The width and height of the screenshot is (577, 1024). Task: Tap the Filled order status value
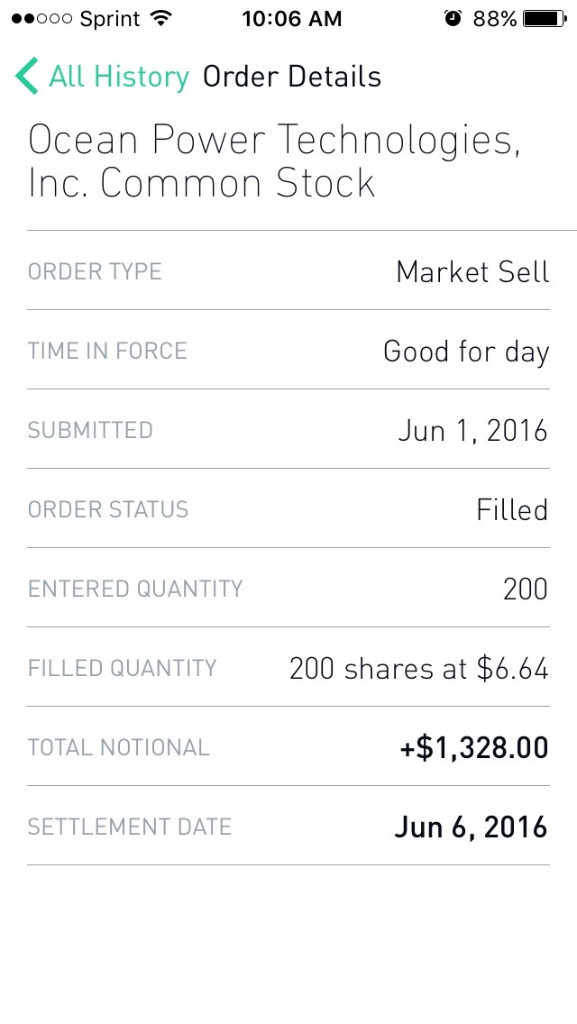click(512, 509)
